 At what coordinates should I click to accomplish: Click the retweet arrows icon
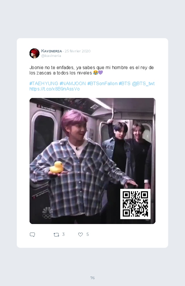pyautogui.click(x=56, y=235)
